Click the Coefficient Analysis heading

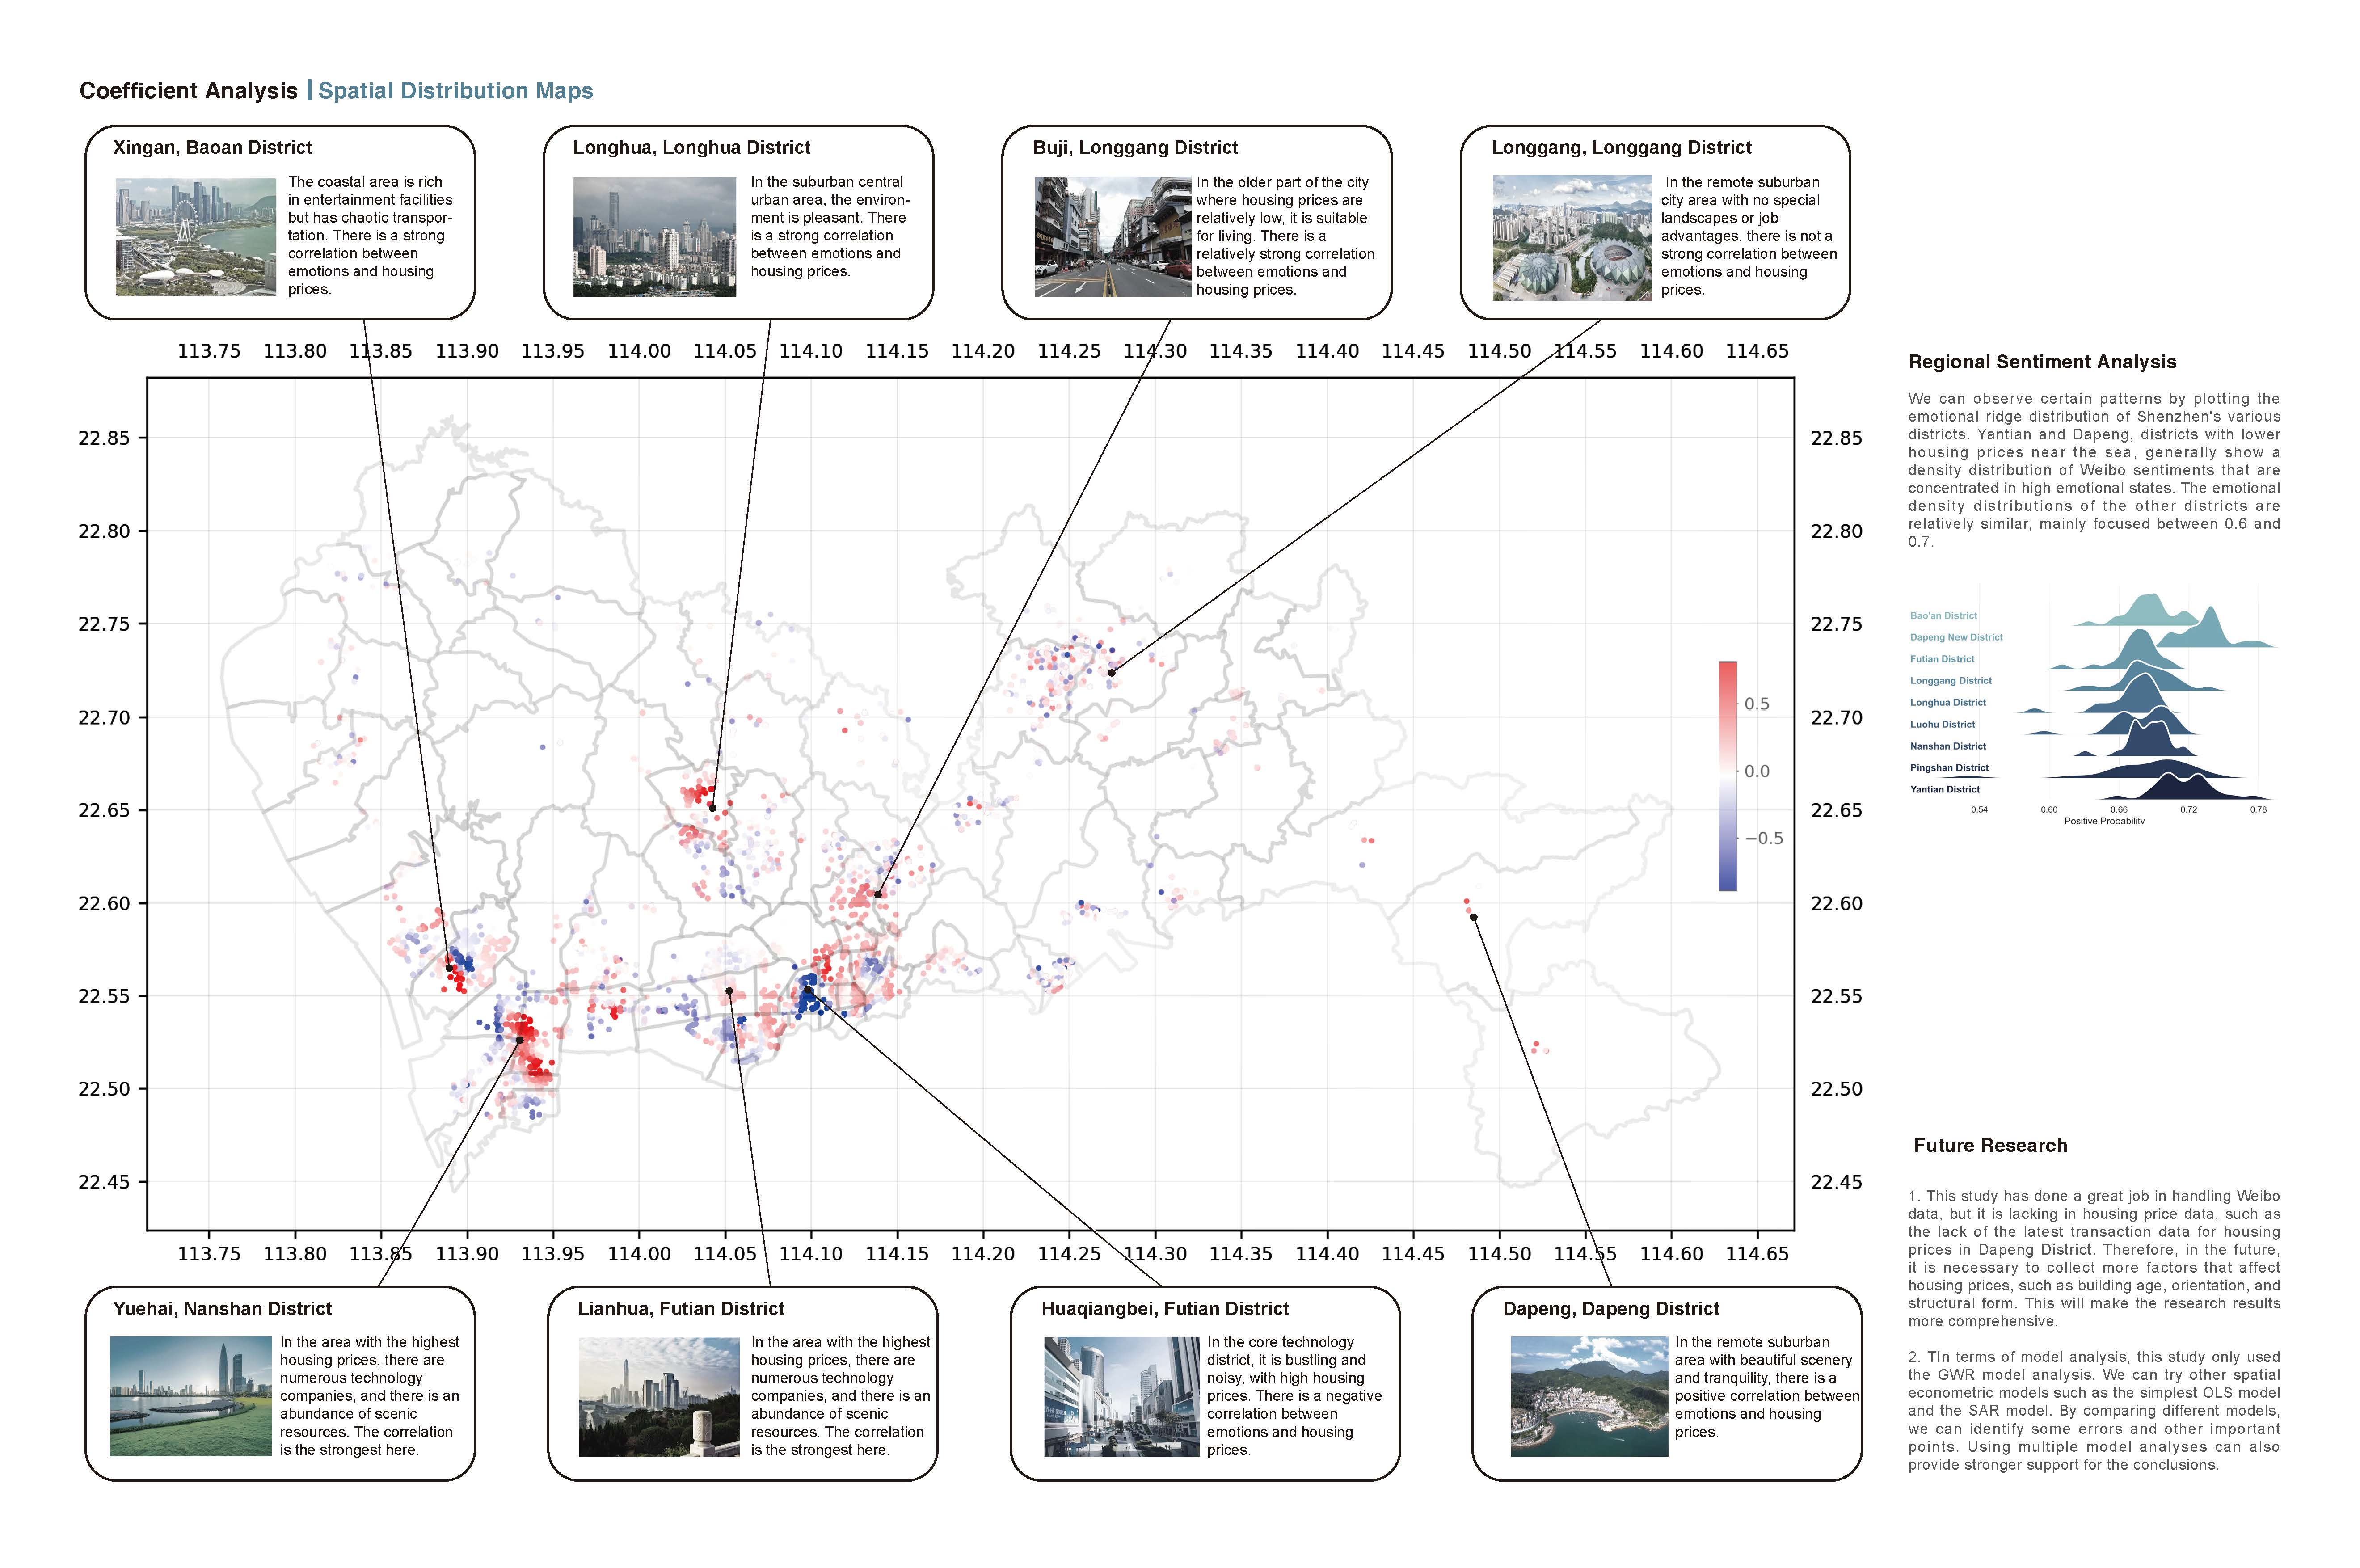pyautogui.click(x=188, y=91)
